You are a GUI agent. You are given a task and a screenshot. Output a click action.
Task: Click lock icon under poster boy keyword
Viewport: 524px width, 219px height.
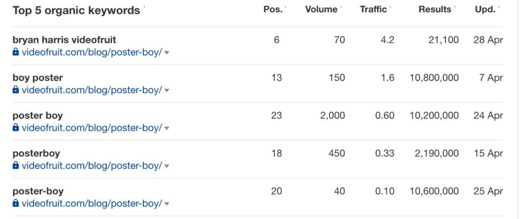pos(15,127)
